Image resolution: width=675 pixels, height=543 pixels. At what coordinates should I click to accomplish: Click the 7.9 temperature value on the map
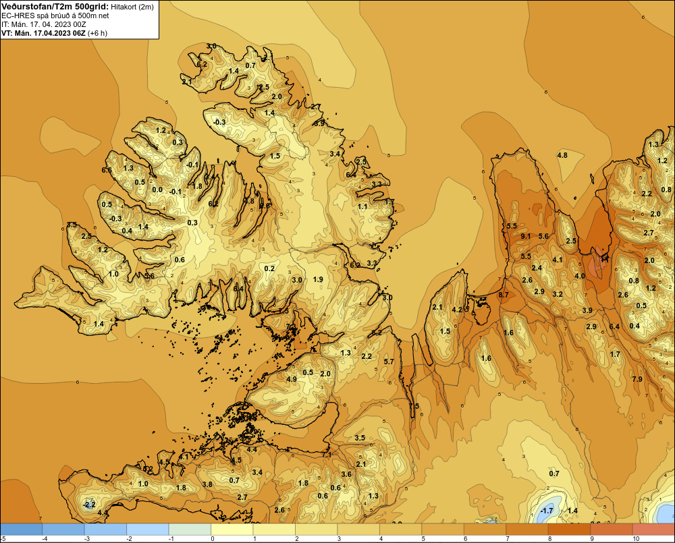637,379
